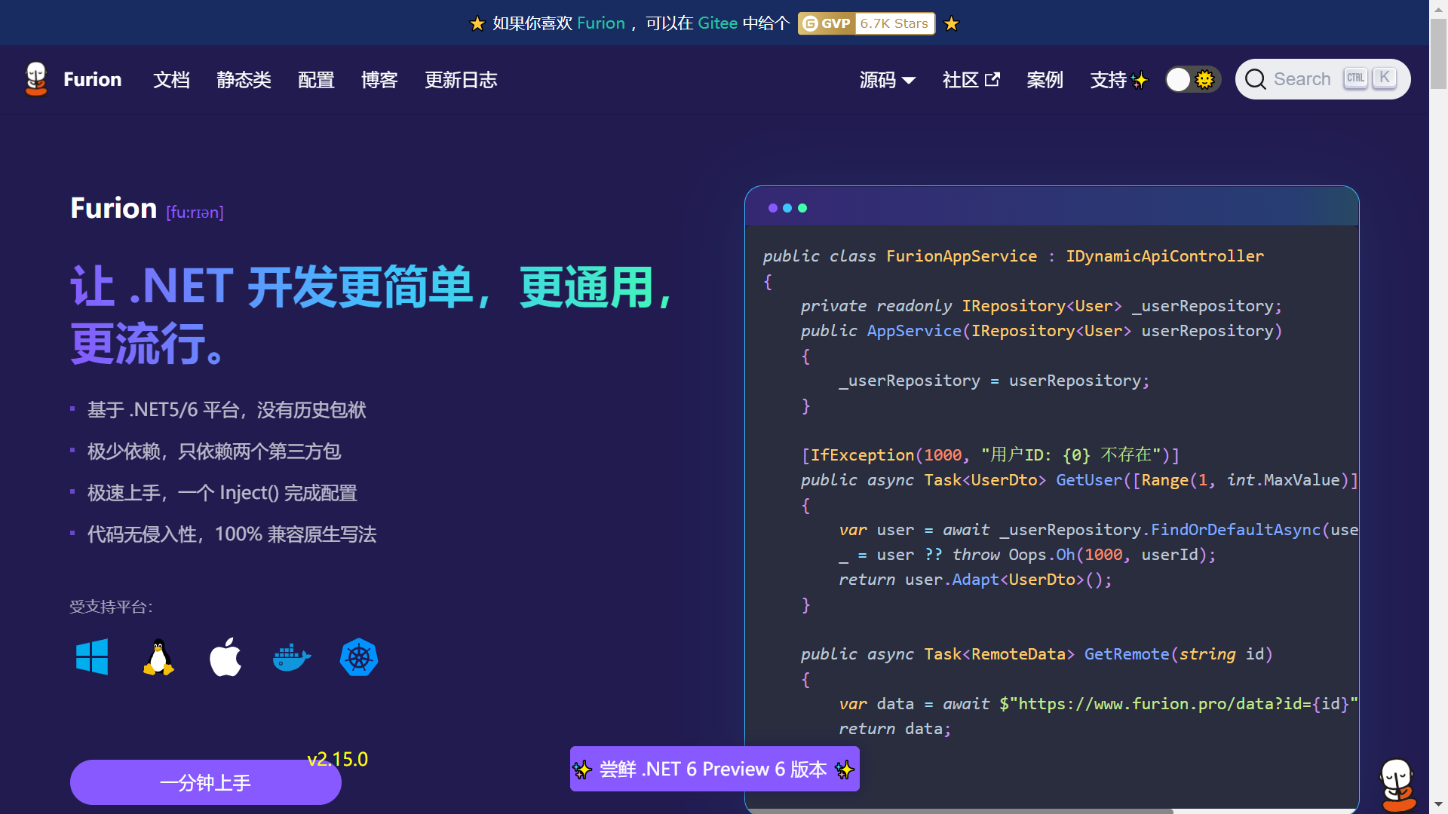The image size is (1448, 814).
Task: Click the Docker whale platform icon
Action: [x=292, y=657]
